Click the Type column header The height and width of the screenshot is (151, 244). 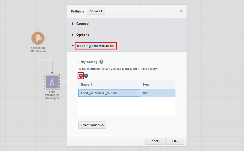[157, 85]
